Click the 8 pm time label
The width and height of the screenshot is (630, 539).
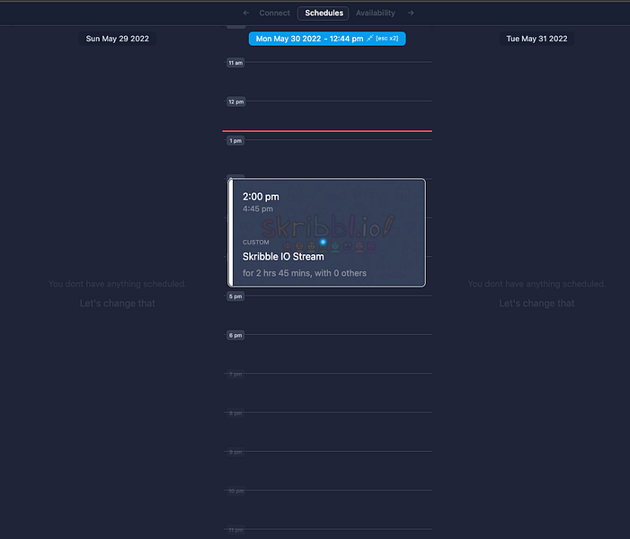(x=235, y=413)
